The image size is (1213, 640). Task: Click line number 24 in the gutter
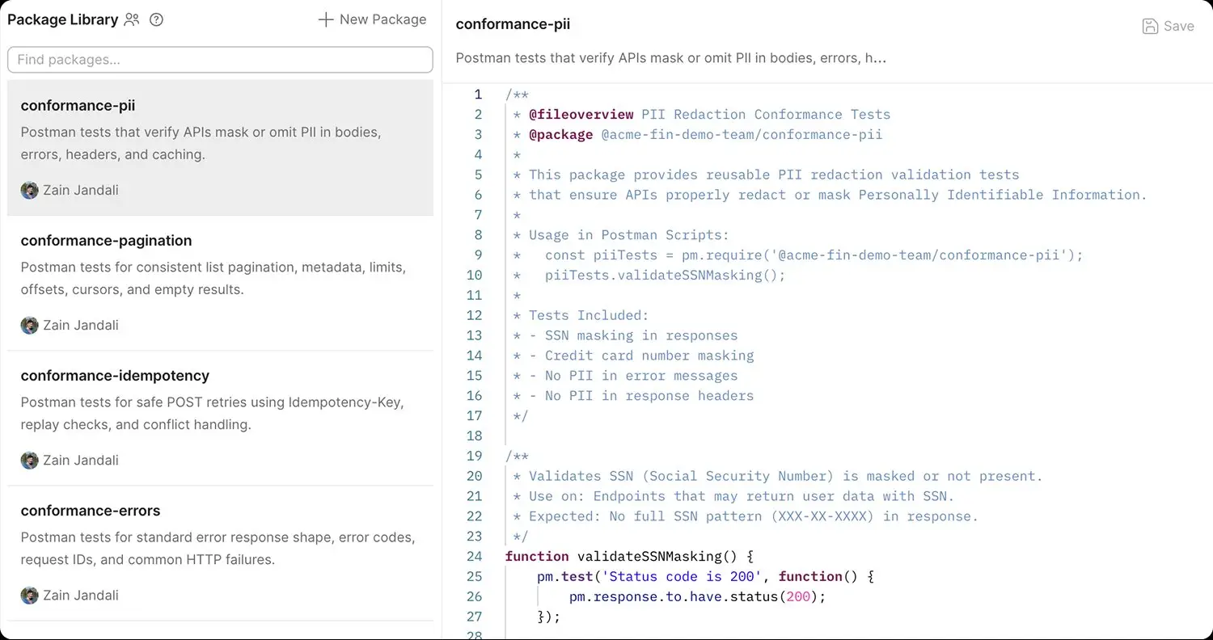click(474, 556)
